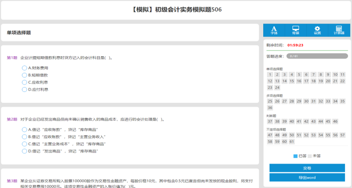352x188 pixels.
Task: Pick option B.短期借款 radio button
Action: click(x=25, y=75)
